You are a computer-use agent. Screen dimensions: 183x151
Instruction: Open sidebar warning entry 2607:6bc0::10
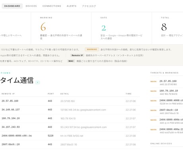167,112
